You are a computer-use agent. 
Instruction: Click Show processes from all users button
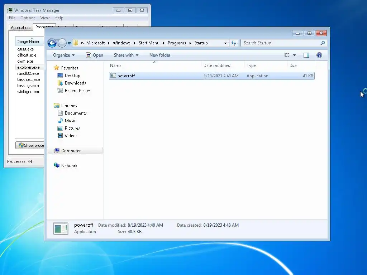[30, 145]
